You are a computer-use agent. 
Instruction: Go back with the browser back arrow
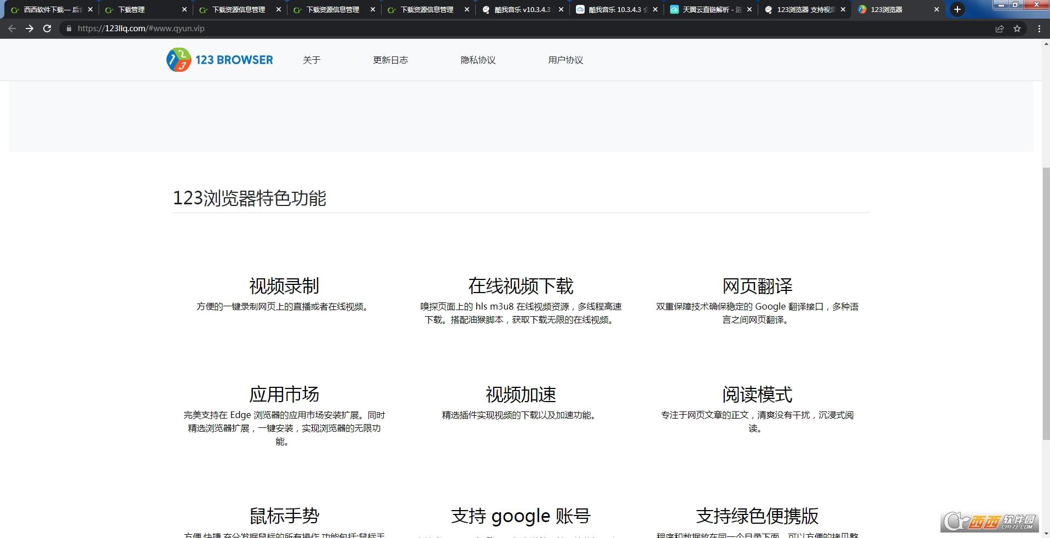(12, 28)
